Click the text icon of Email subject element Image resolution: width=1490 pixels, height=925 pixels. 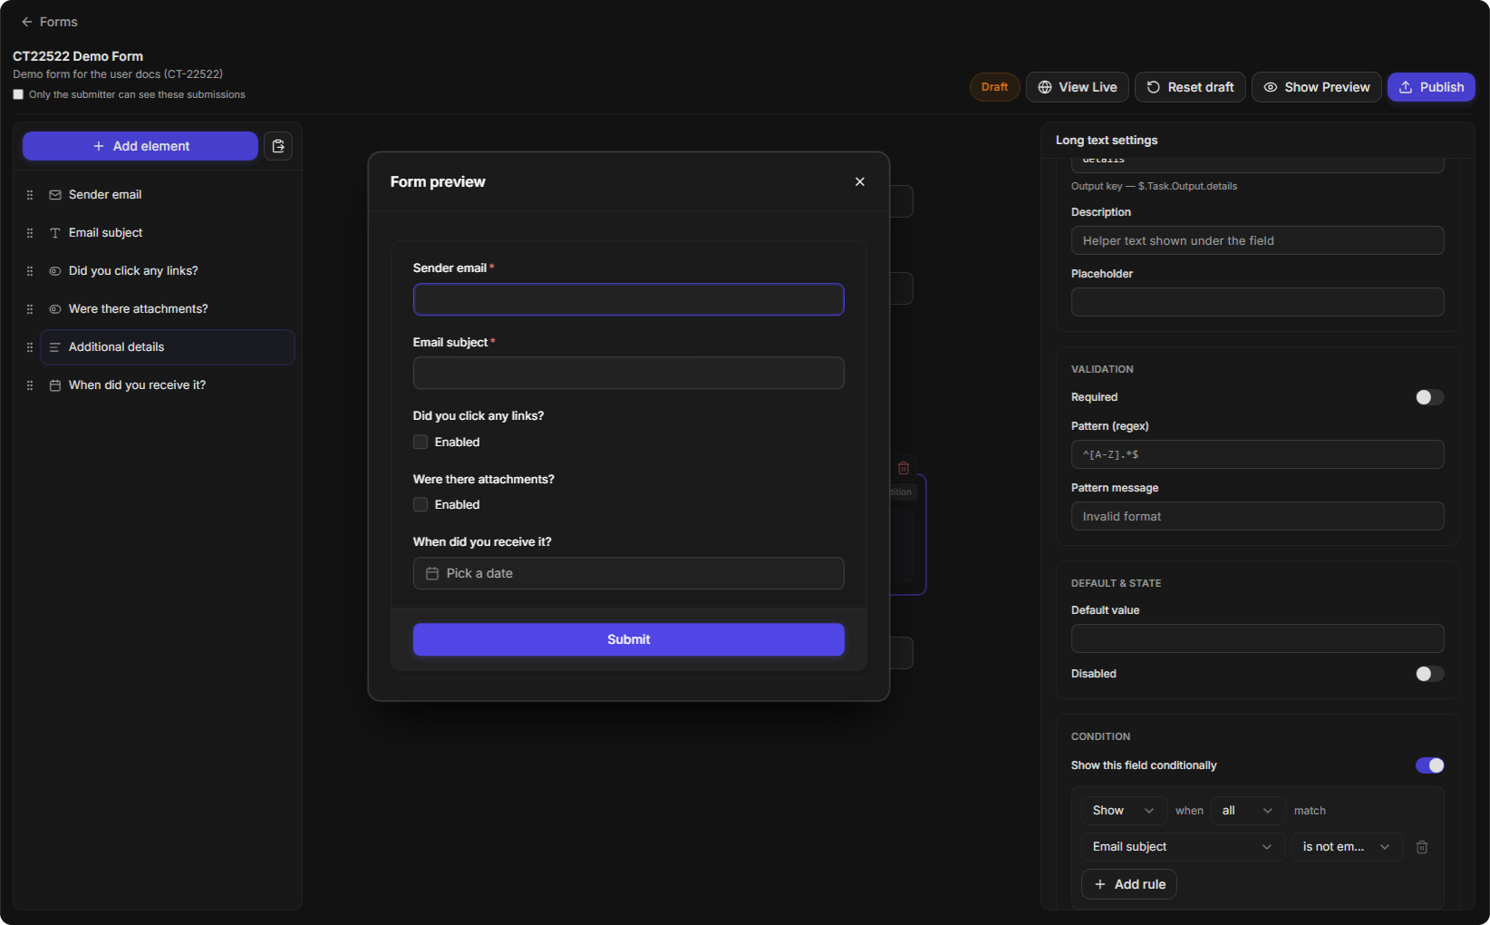coord(55,233)
